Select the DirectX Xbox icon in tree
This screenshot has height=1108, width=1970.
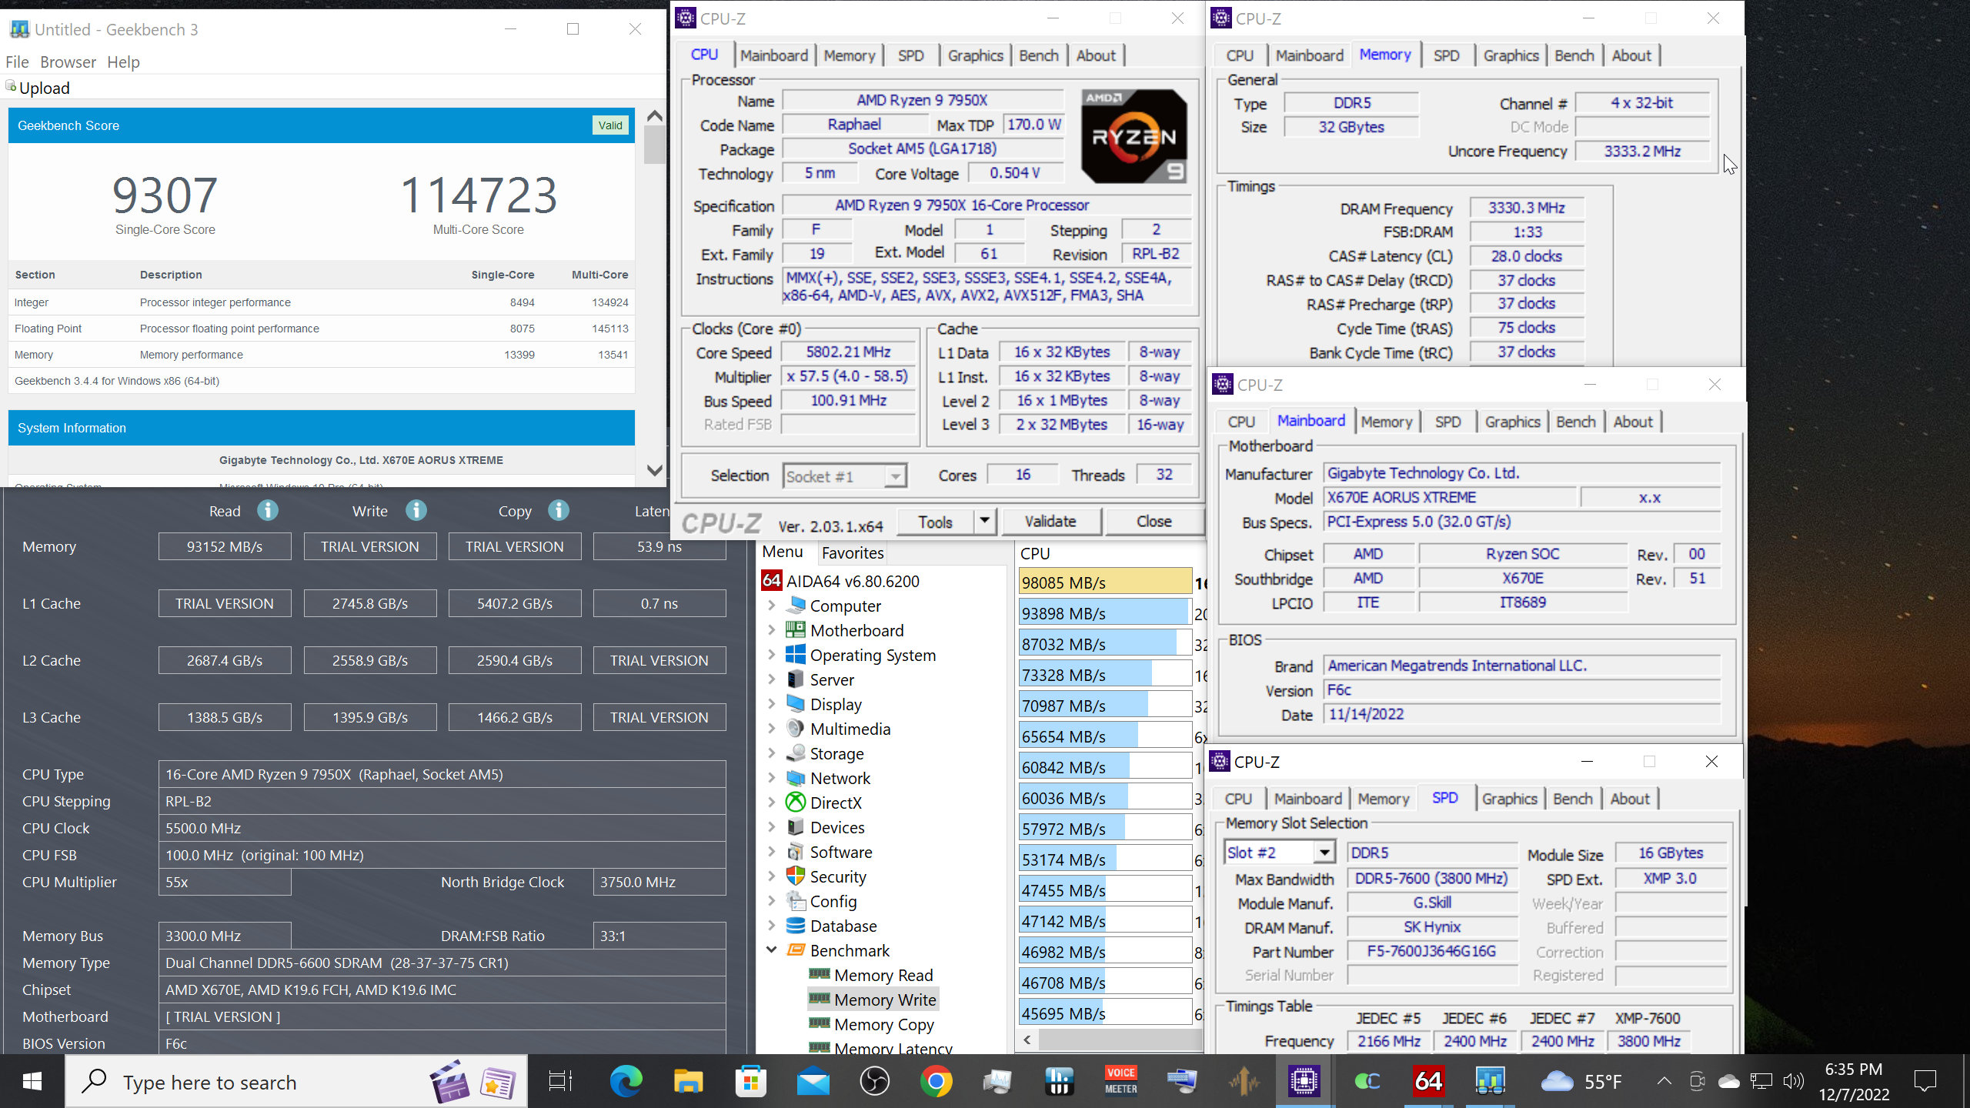[x=796, y=803]
